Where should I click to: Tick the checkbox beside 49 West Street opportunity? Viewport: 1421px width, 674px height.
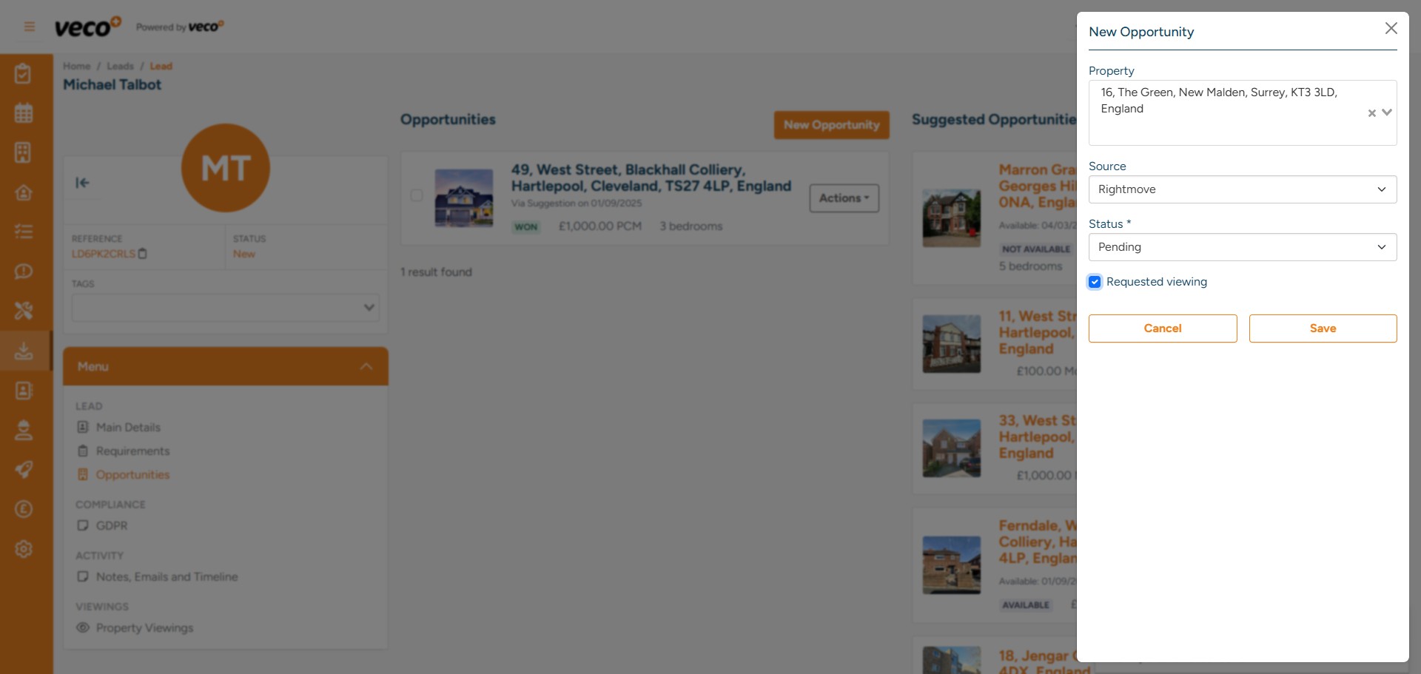click(417, 195)
